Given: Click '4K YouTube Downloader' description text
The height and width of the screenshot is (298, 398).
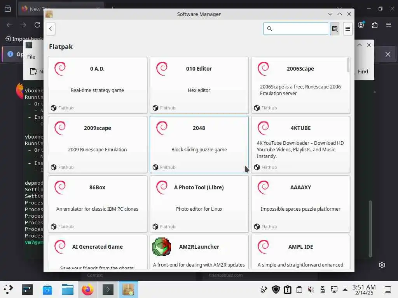Looking at the screenshot, I should 300,149.
